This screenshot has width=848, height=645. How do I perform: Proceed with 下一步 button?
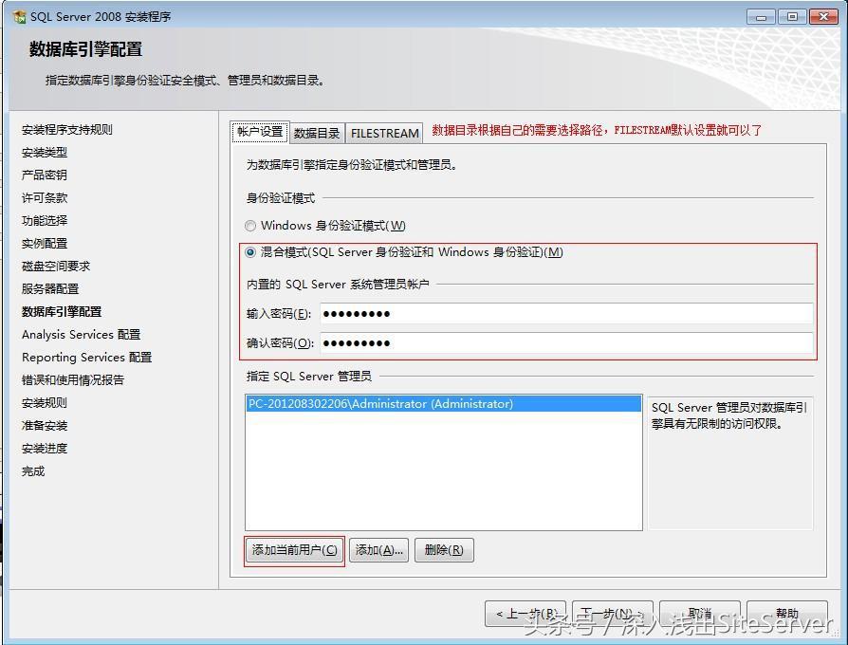point(612,614)
